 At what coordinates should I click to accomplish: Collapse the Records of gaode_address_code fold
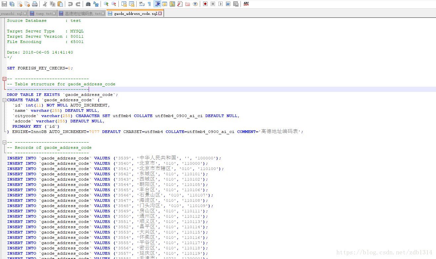point(4,142)
